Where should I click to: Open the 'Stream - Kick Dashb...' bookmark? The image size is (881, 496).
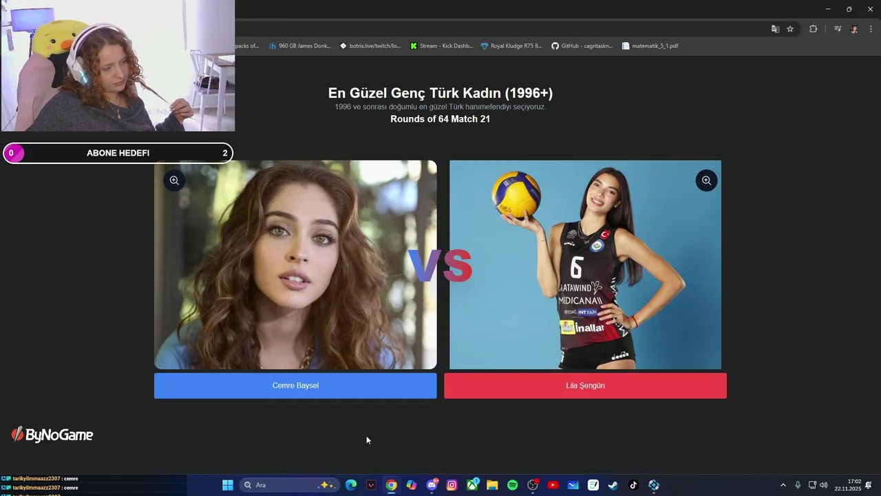[x=441, y=46]
